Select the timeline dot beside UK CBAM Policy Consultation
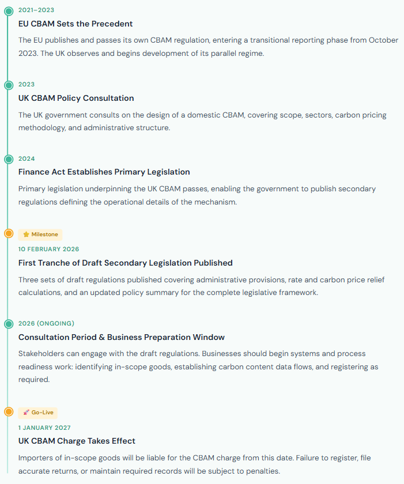 click(x=9, y=85)
